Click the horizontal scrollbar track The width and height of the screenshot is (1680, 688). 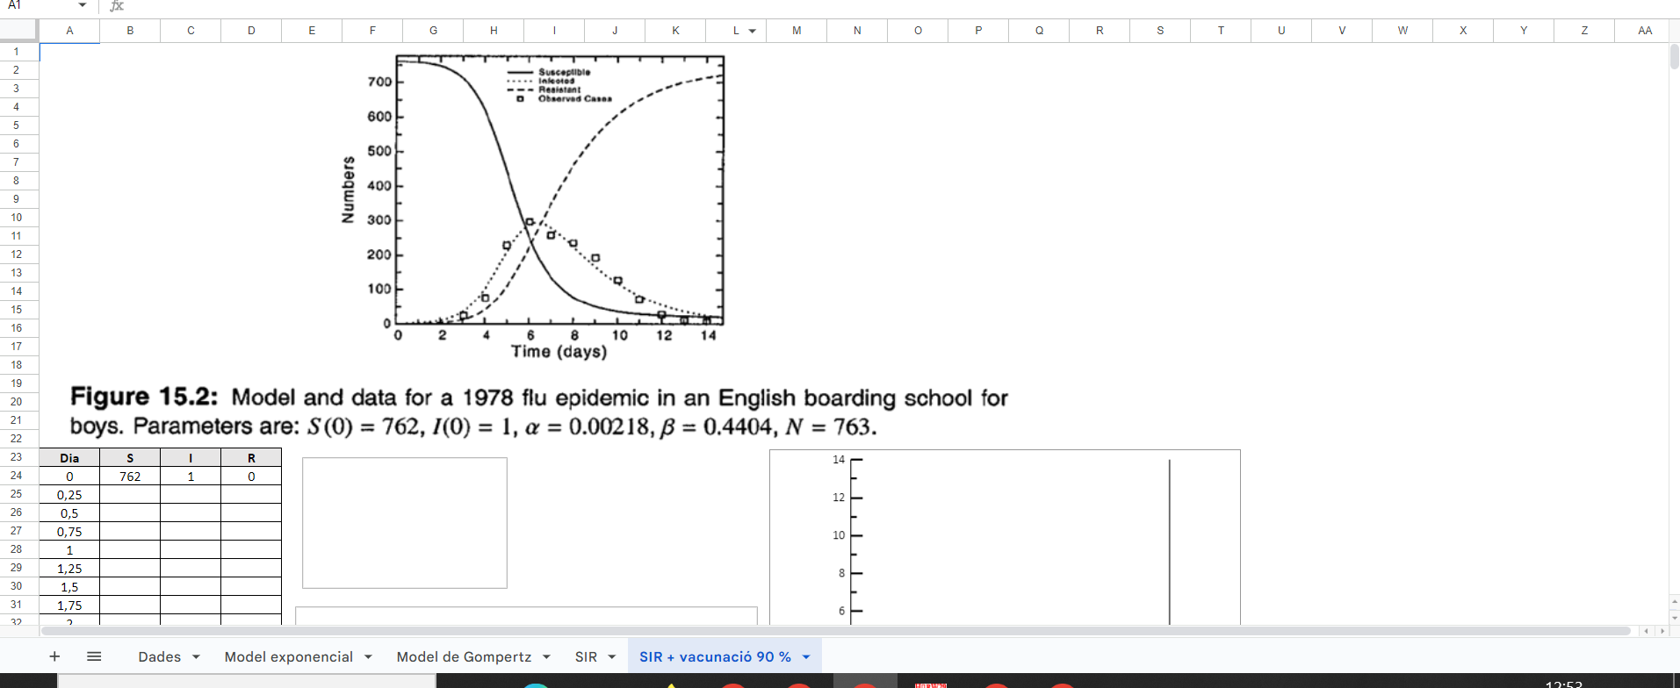pos(834,631)
